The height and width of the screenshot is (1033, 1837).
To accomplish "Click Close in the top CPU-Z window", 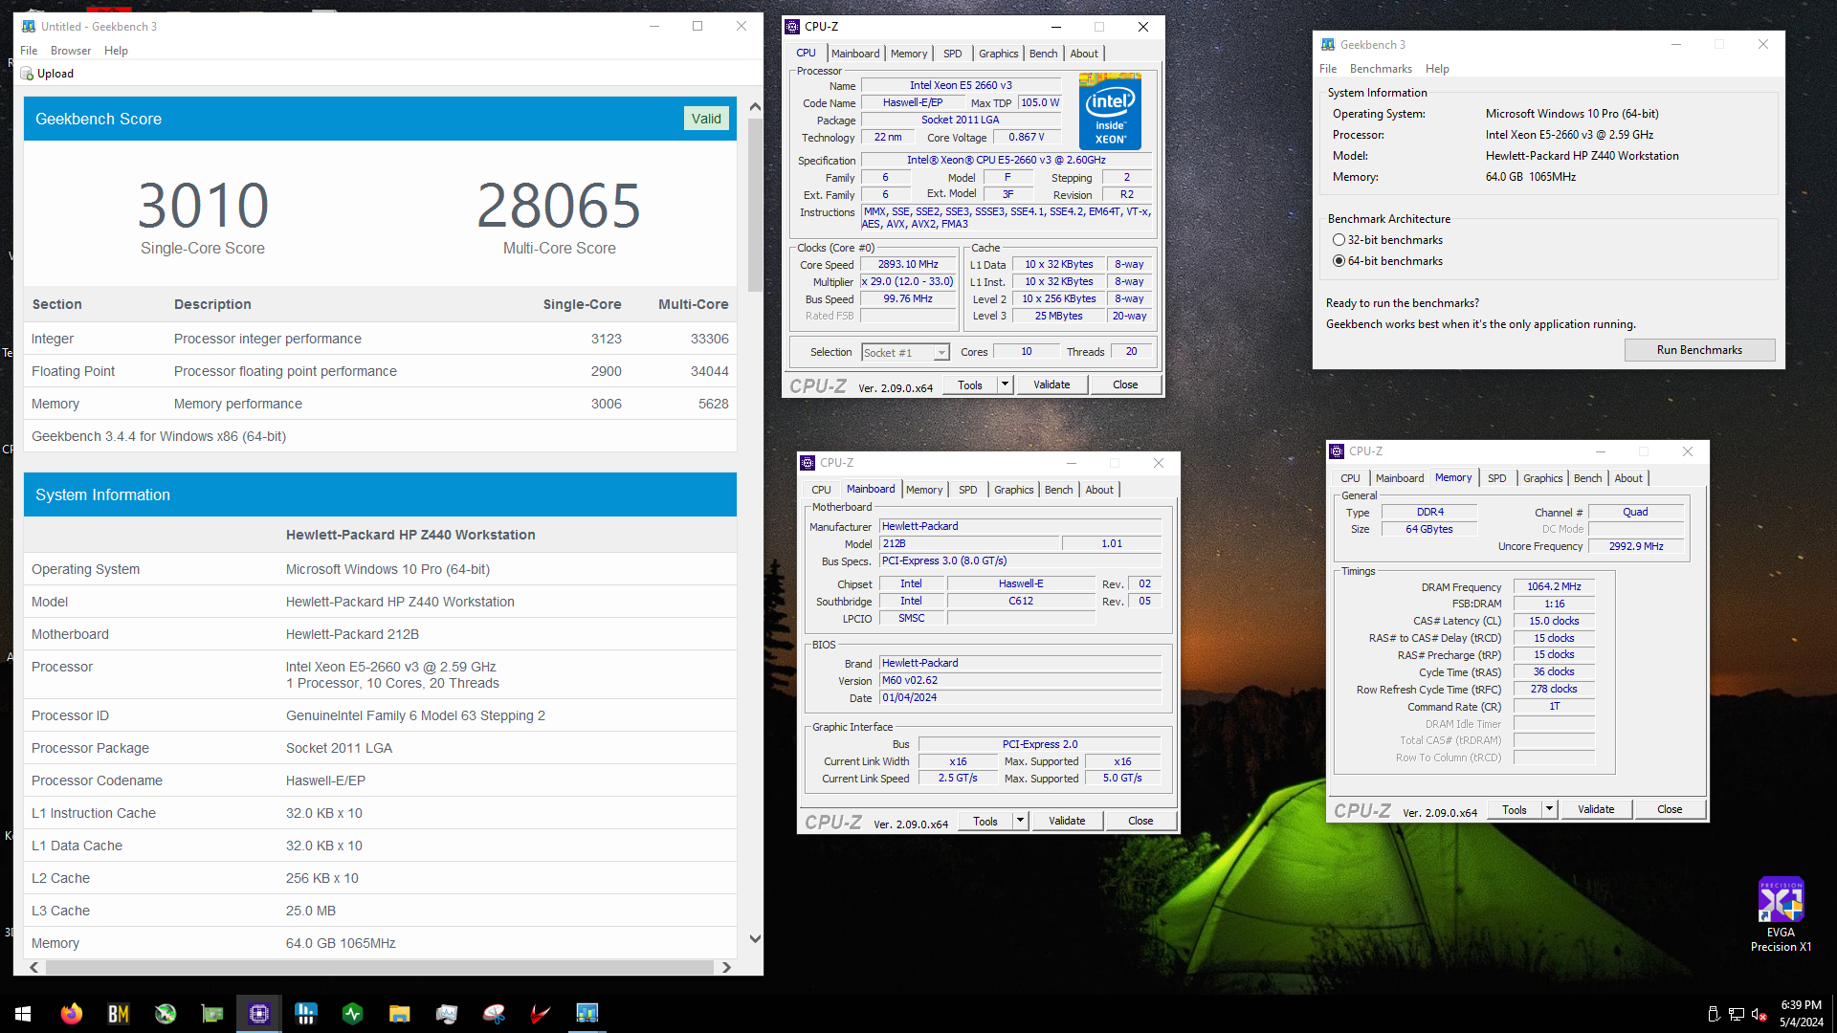I will (1125, 385).
